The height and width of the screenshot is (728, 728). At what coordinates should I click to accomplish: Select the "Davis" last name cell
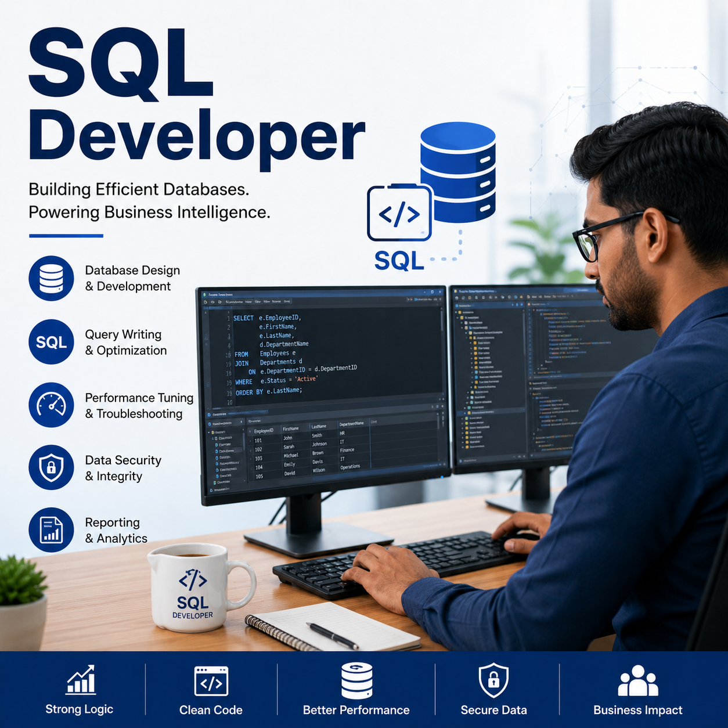click(x=318, y=462)
